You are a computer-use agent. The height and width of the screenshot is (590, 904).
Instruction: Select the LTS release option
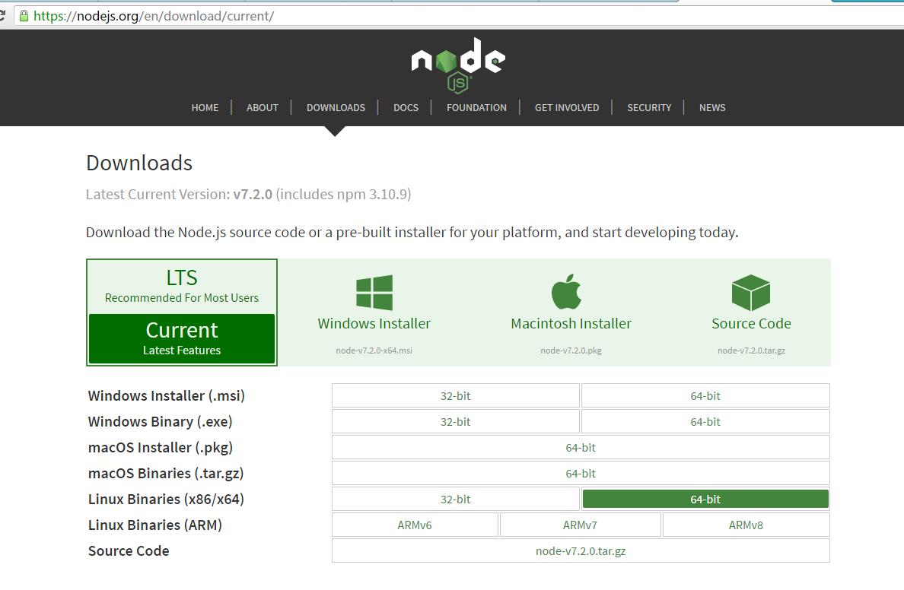point(182,287)
